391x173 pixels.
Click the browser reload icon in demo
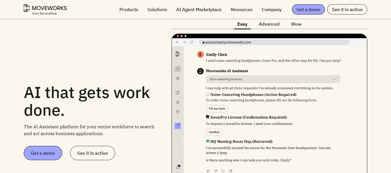tap(191, 42)
